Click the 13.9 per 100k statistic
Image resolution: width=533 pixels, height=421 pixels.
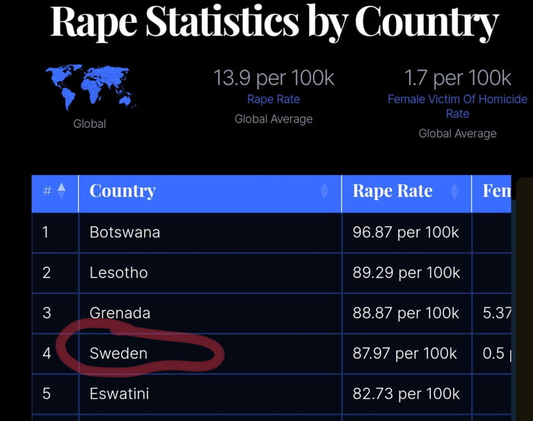[x=273, y=77]
